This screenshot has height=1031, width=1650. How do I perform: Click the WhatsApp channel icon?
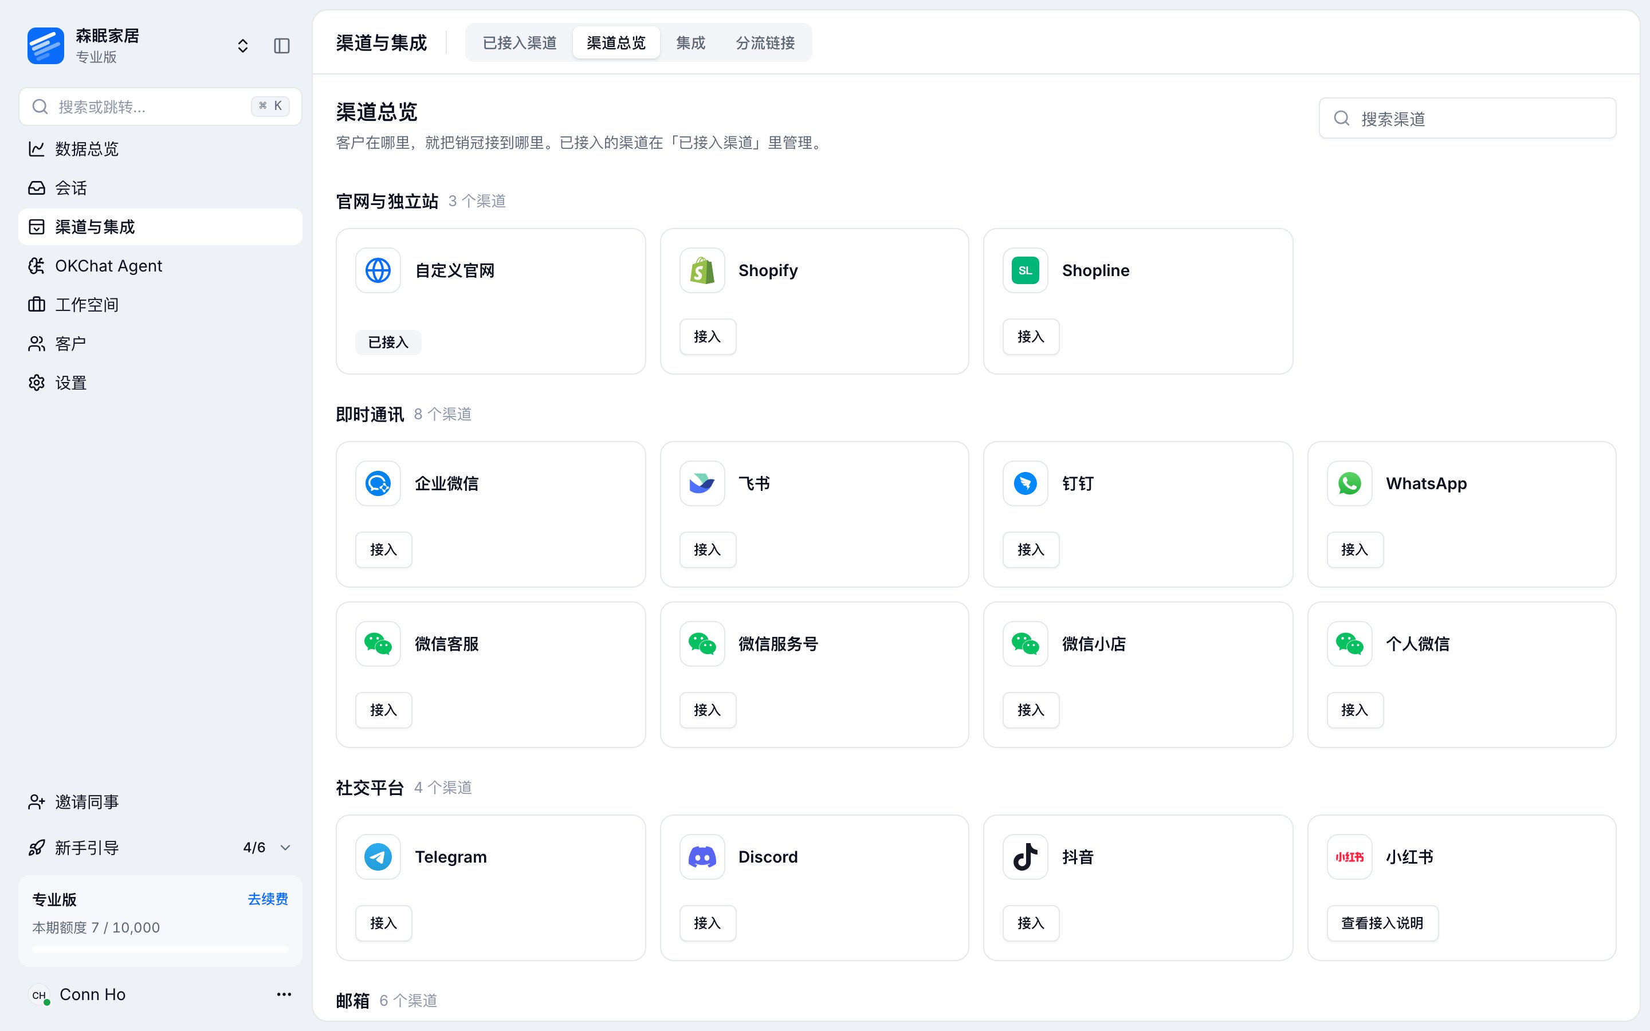tap(1349, 483)
